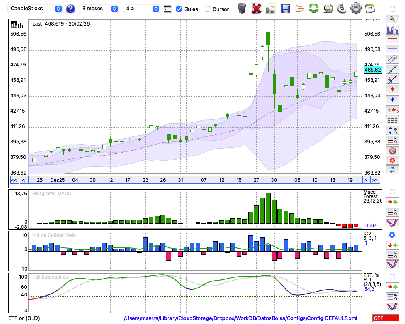Select the red horizontal line tool

click(392, 39)
